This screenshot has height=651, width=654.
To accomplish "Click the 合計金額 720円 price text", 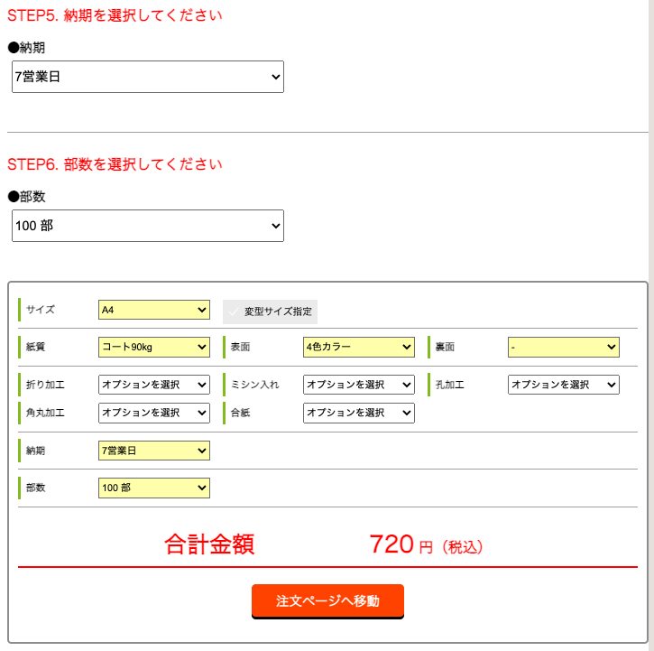I will (x=426, y=544).
